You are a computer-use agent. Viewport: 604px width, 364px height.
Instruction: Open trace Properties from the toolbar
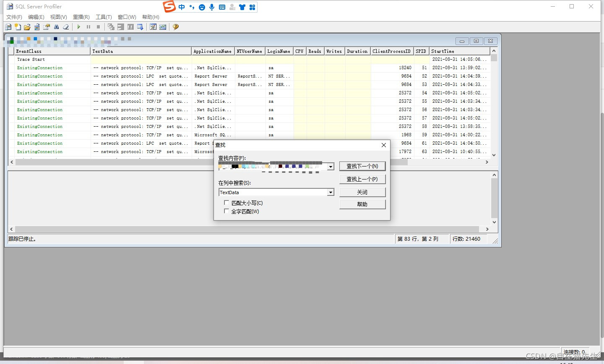tap(47, 27)
